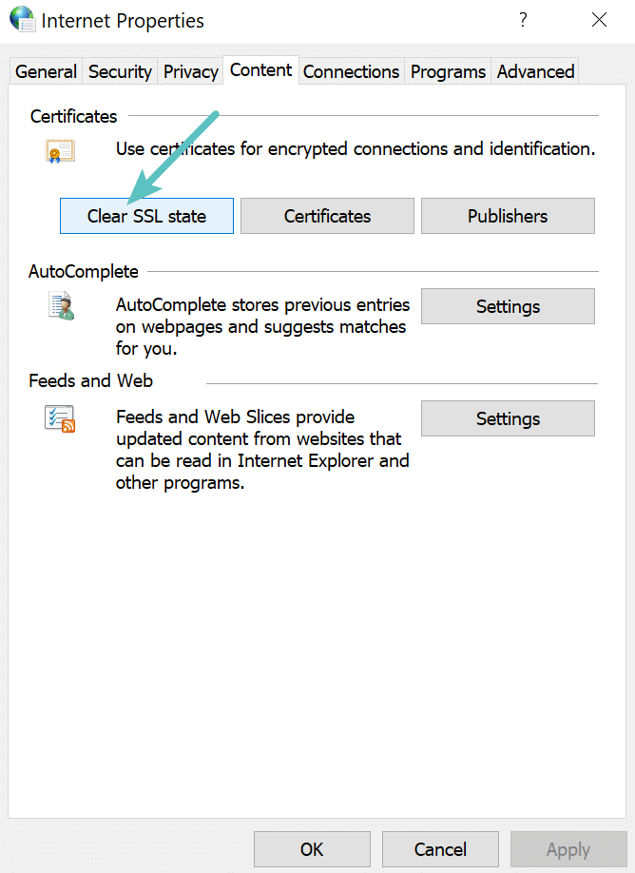Open the Privacy tab
635x873 pixels.
[x=190, y=71]
